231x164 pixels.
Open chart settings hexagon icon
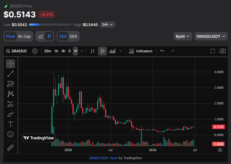coord(220,150)
